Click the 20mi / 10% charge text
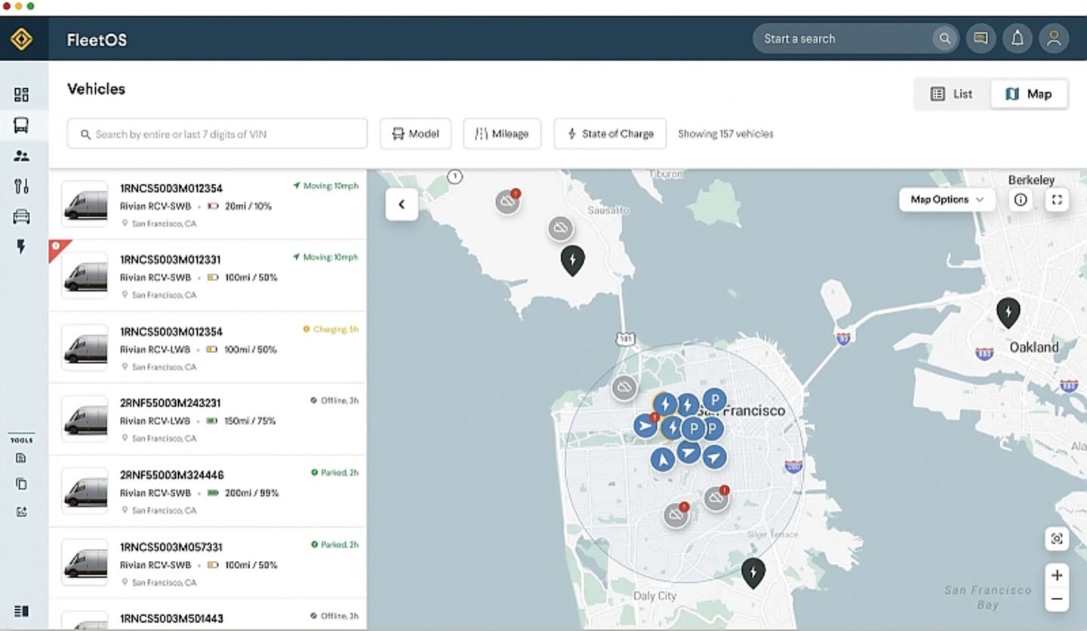This screenshot has height=631, width=1087. pos(248,207)
